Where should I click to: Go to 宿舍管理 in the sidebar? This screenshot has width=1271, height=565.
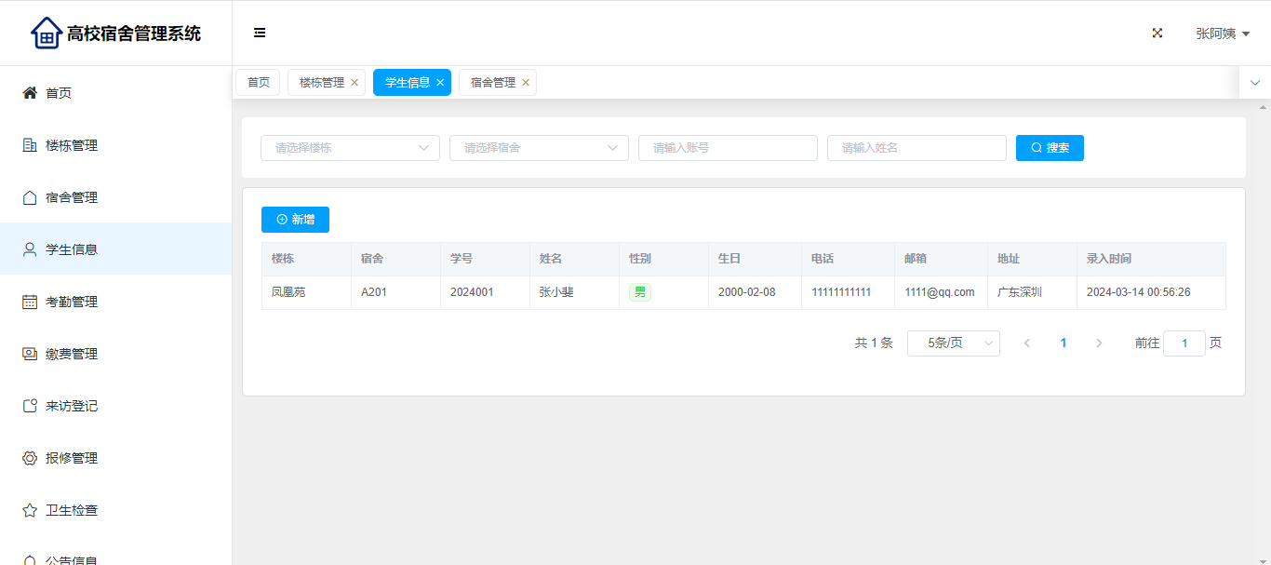pyautogui.click(x=71, y=197)
